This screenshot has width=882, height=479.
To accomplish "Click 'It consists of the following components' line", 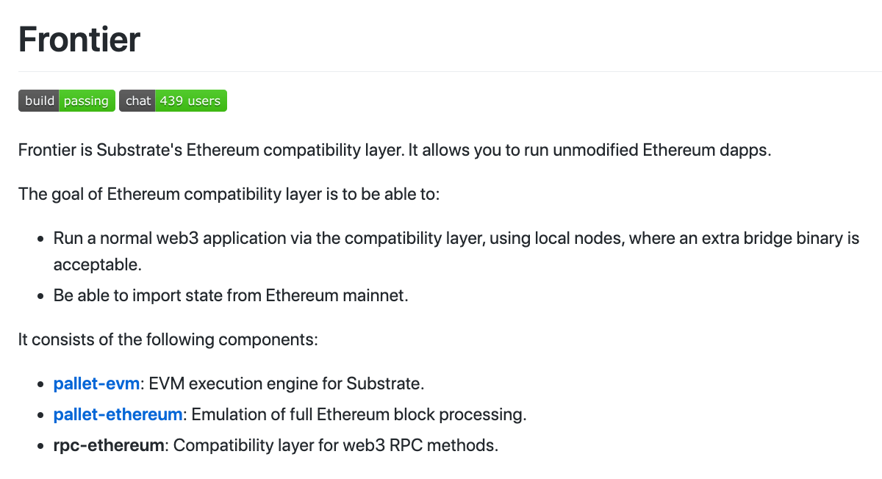I will pyautogui.click(x=168, y=339).
